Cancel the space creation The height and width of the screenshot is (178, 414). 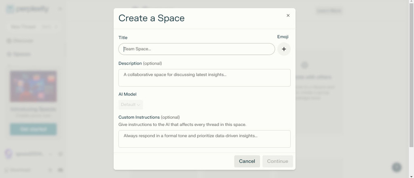tap(247, 161)
